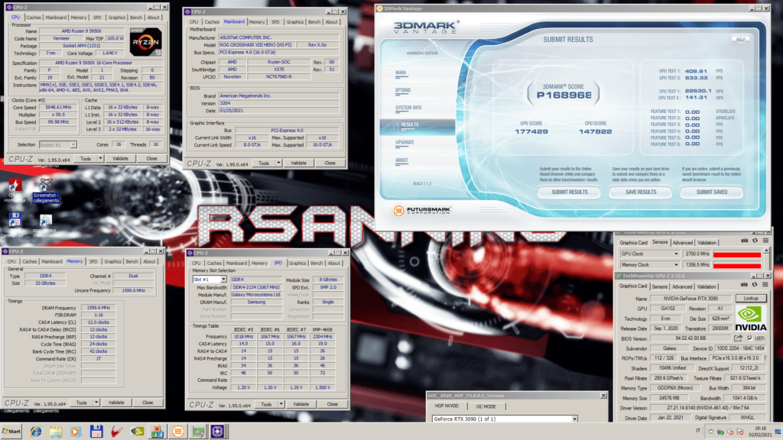Image resolution: width=783 pixels, height=440 pixels.
Task: Expand Tools arrow in CPU-Z Mainboard window
Action: (278, 163)
